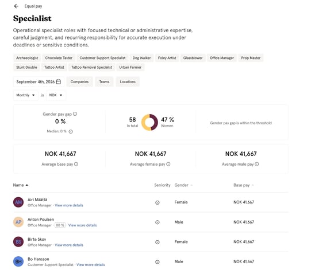Open the NOK currency dropdown
Viewport: 311px width, 270px height.
[x=56, y=95]
